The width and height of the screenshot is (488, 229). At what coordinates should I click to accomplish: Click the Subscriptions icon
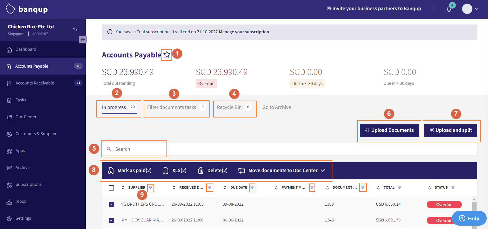point(9,185)
